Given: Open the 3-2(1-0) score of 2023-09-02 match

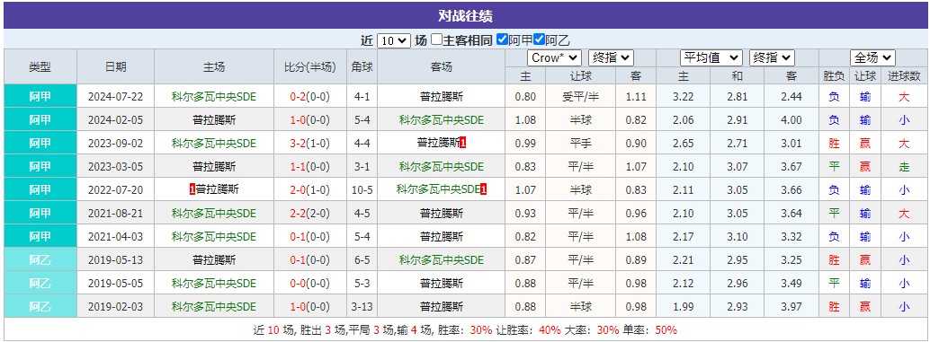Looking at the screenshot, I should click(x=309, y=144).
